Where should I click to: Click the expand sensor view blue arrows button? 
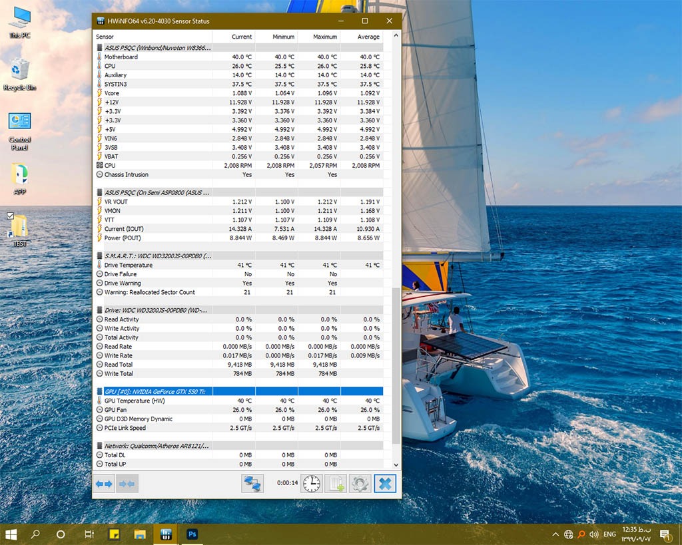pos(104,484)
